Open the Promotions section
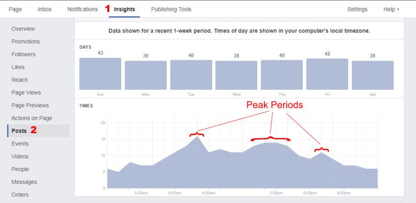 (26, 41)
